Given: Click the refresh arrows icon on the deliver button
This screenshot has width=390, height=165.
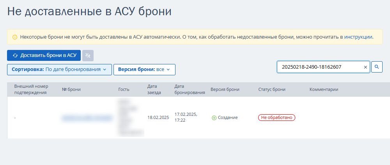Looking at the screenshot, I should [x=16, y=55].
